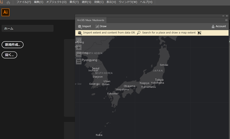Click the Ulsan label on map
This screenshot has height=139, width=230.
tap(107, 81)
